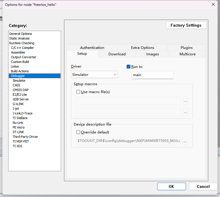Screen dimensions: 220x197
Task: Click browse button for device description file
Action: point(185,141)
